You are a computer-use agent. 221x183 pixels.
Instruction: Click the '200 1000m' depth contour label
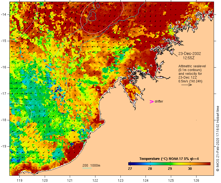(91, 166)
